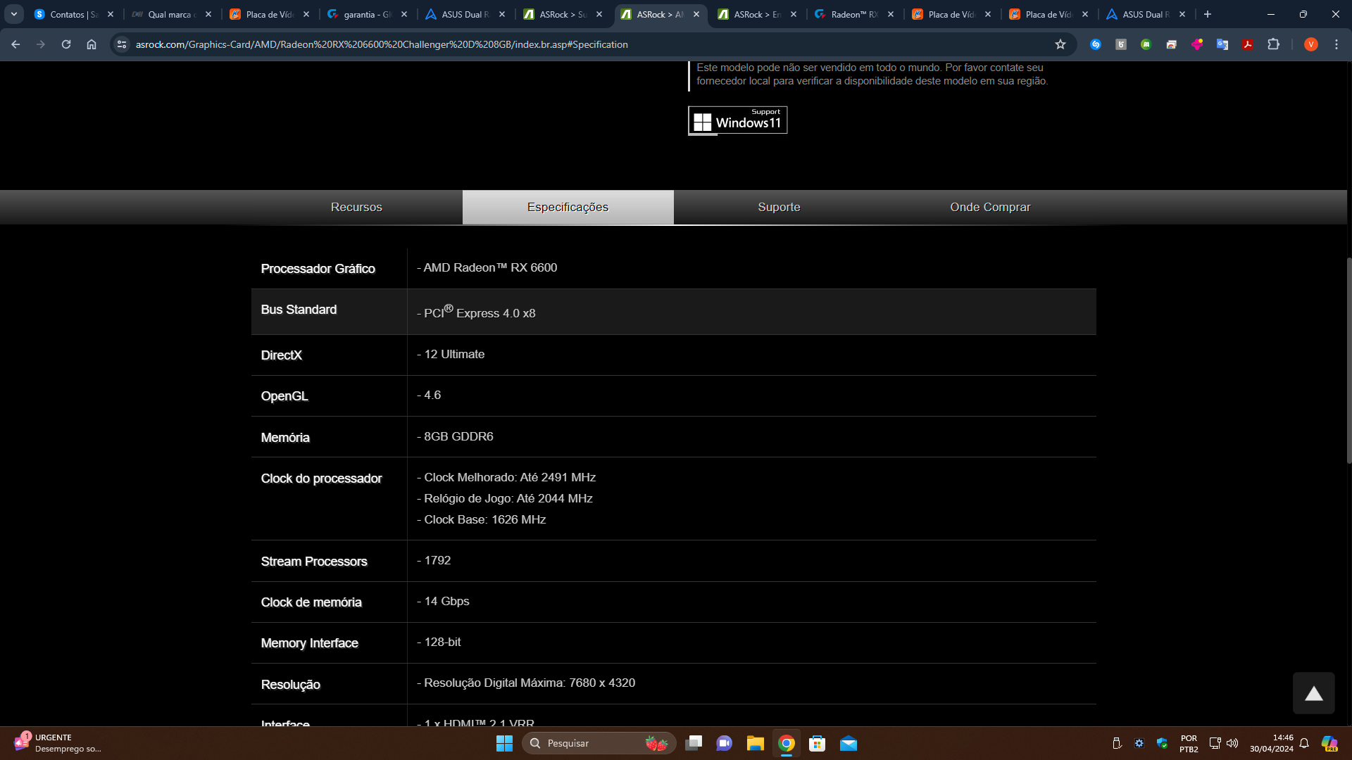Open the Chrome extensions puzzle icon
The width and height of the screenshot is (1352, 760).
click(x=1273, y=44)
